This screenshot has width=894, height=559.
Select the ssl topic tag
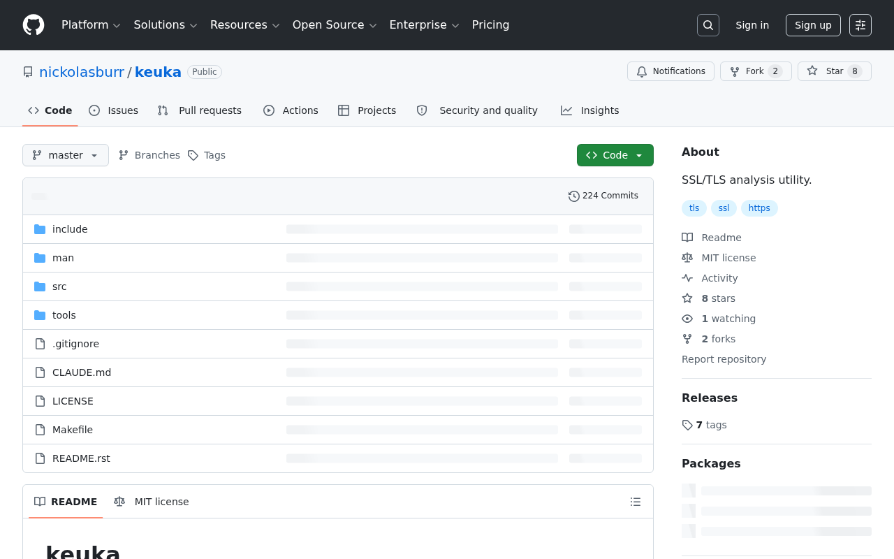724,208
